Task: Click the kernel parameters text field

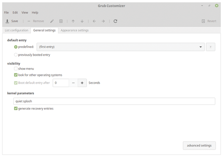Action: click(114, 101)
